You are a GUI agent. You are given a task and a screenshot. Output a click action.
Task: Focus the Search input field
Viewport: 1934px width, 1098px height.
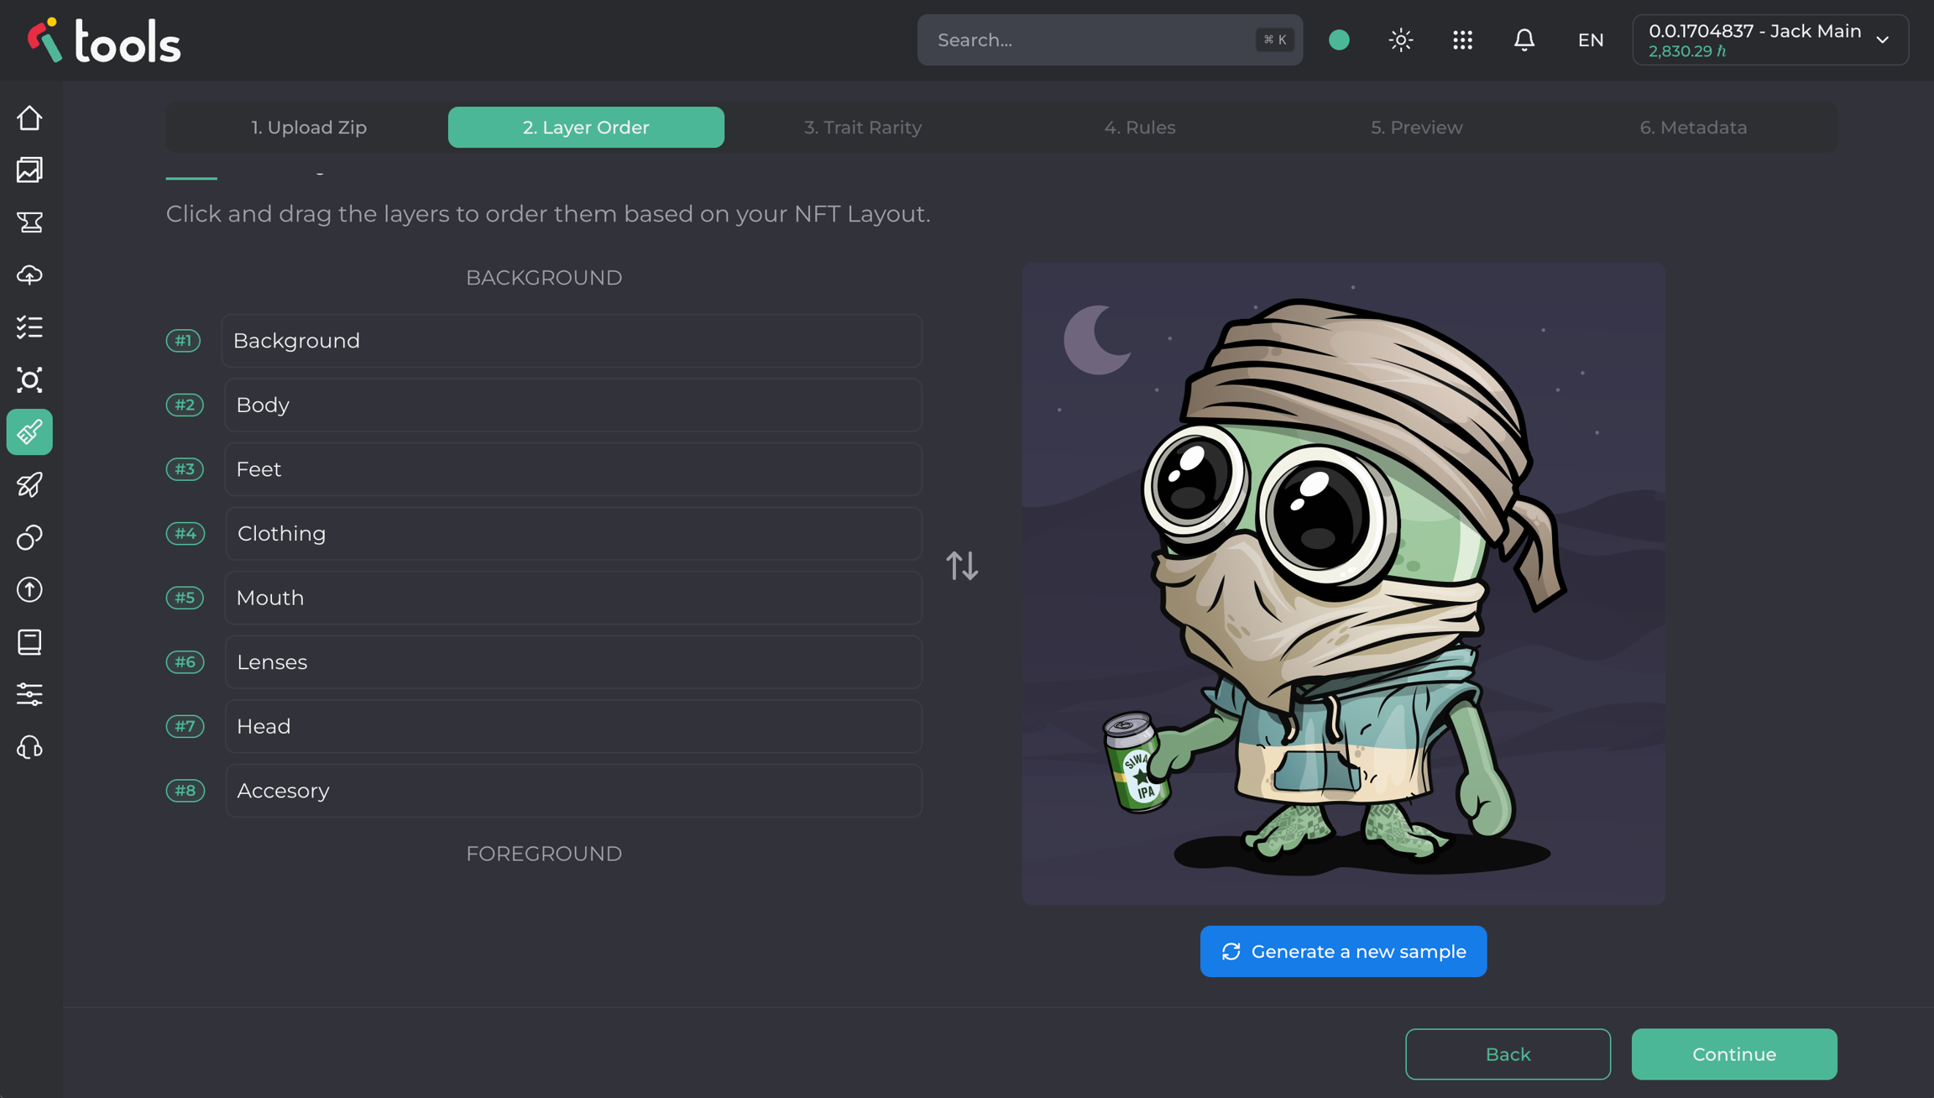1091,39
